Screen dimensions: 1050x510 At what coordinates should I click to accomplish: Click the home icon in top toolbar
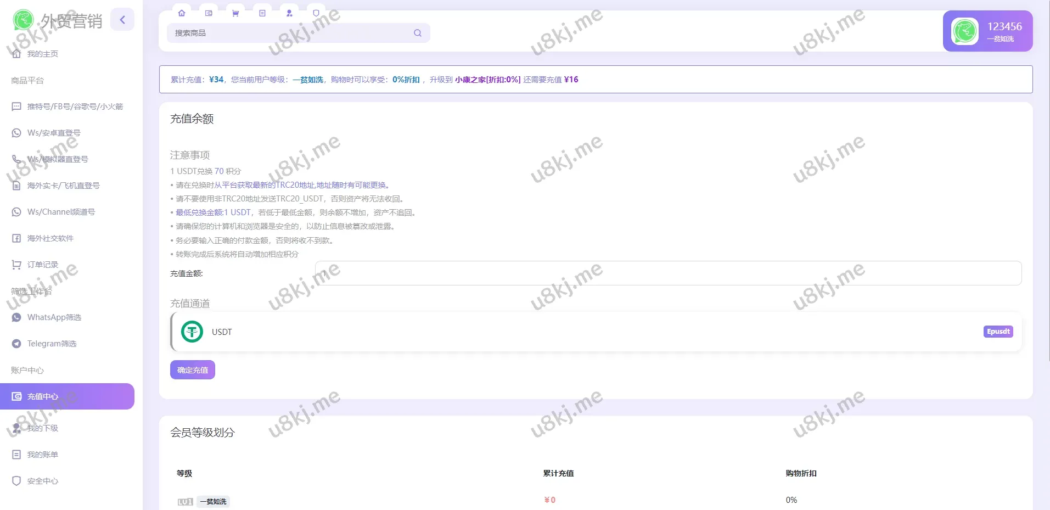(182, 13)
